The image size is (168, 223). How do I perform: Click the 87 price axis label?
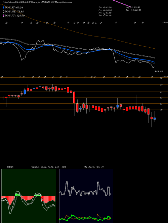tap(161, 85)
